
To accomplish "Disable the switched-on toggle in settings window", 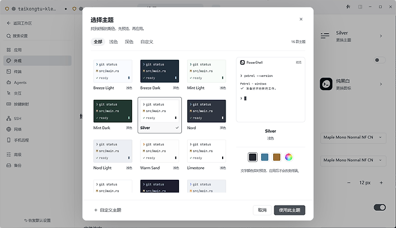I will [379, 207].
